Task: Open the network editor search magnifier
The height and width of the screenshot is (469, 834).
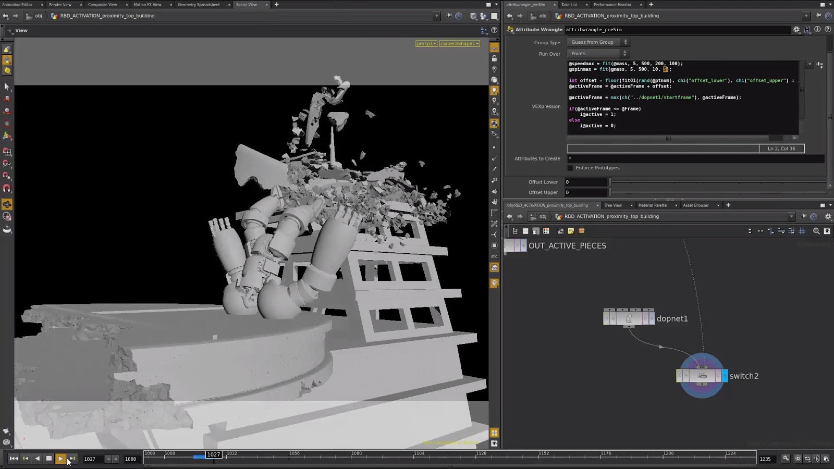Action: (816, 231)
